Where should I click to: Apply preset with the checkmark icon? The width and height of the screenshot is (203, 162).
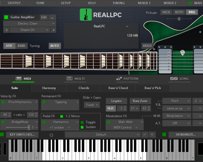point(145,134)
